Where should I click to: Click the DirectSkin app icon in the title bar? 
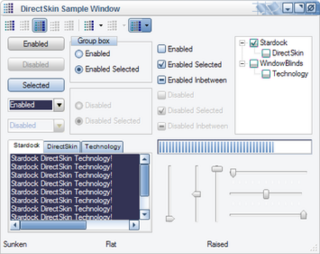pyautogui.click(x=8, y=8)
